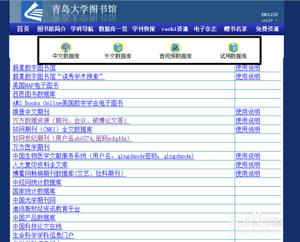Open 中国生物医学文献服务系统 link

[x=103, y=156]
